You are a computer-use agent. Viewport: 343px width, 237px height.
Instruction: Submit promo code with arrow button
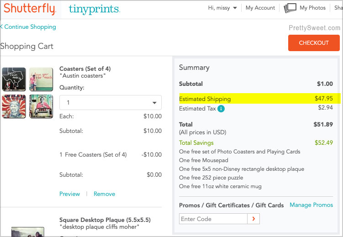253,219
